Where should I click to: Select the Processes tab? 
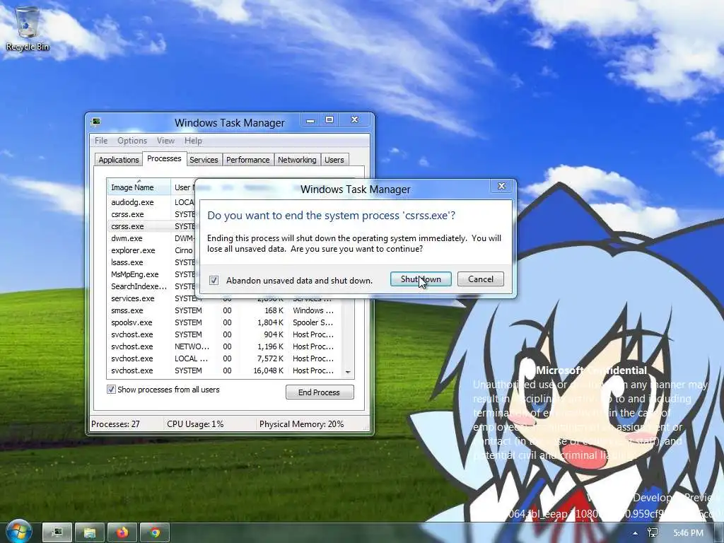164,159
